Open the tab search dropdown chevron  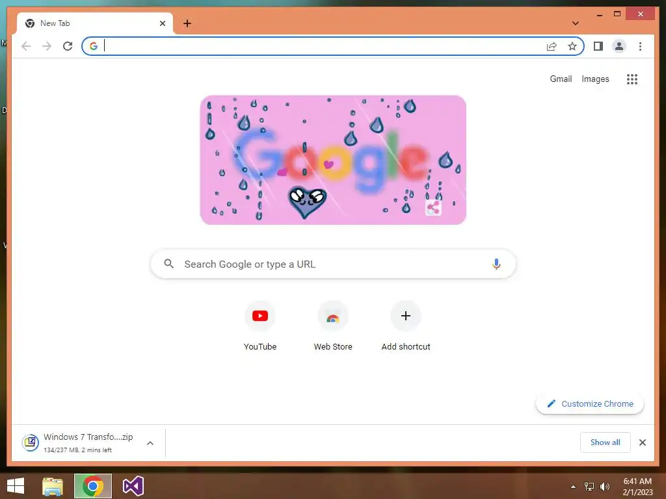pos(576,23)
